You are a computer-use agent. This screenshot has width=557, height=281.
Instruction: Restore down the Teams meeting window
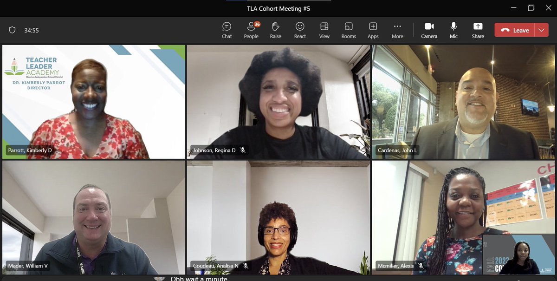tap(531, 8)
